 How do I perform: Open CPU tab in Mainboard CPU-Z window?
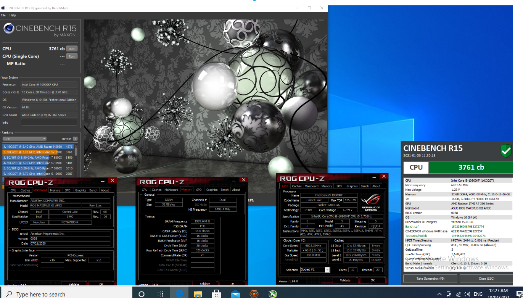click(13, 190)
